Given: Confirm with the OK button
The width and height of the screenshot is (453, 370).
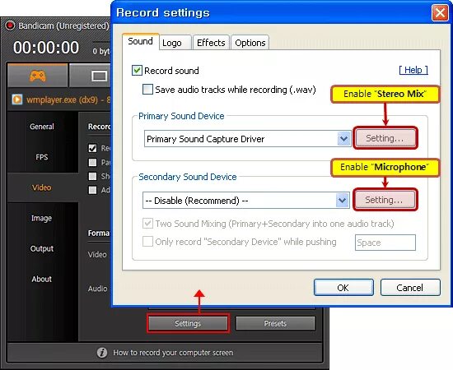Looking at the screenshot, I should coord(343,288).
